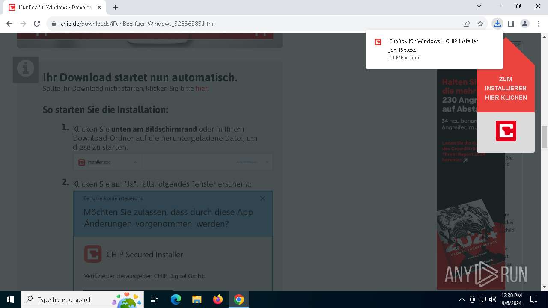
Task: Go back to the previous page
Action: tap(9, 24)
